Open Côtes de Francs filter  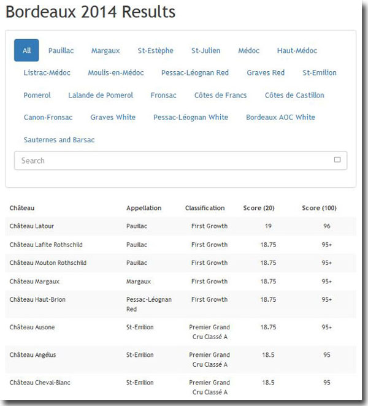coord(220,95)
